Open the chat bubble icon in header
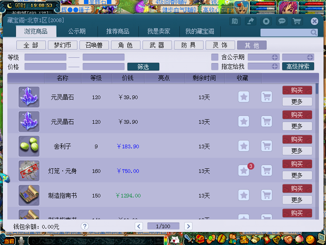Viewport: 326px width, 245px height. 281,21
